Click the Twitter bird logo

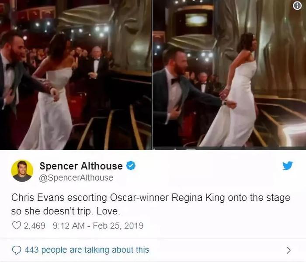[288, 165]
